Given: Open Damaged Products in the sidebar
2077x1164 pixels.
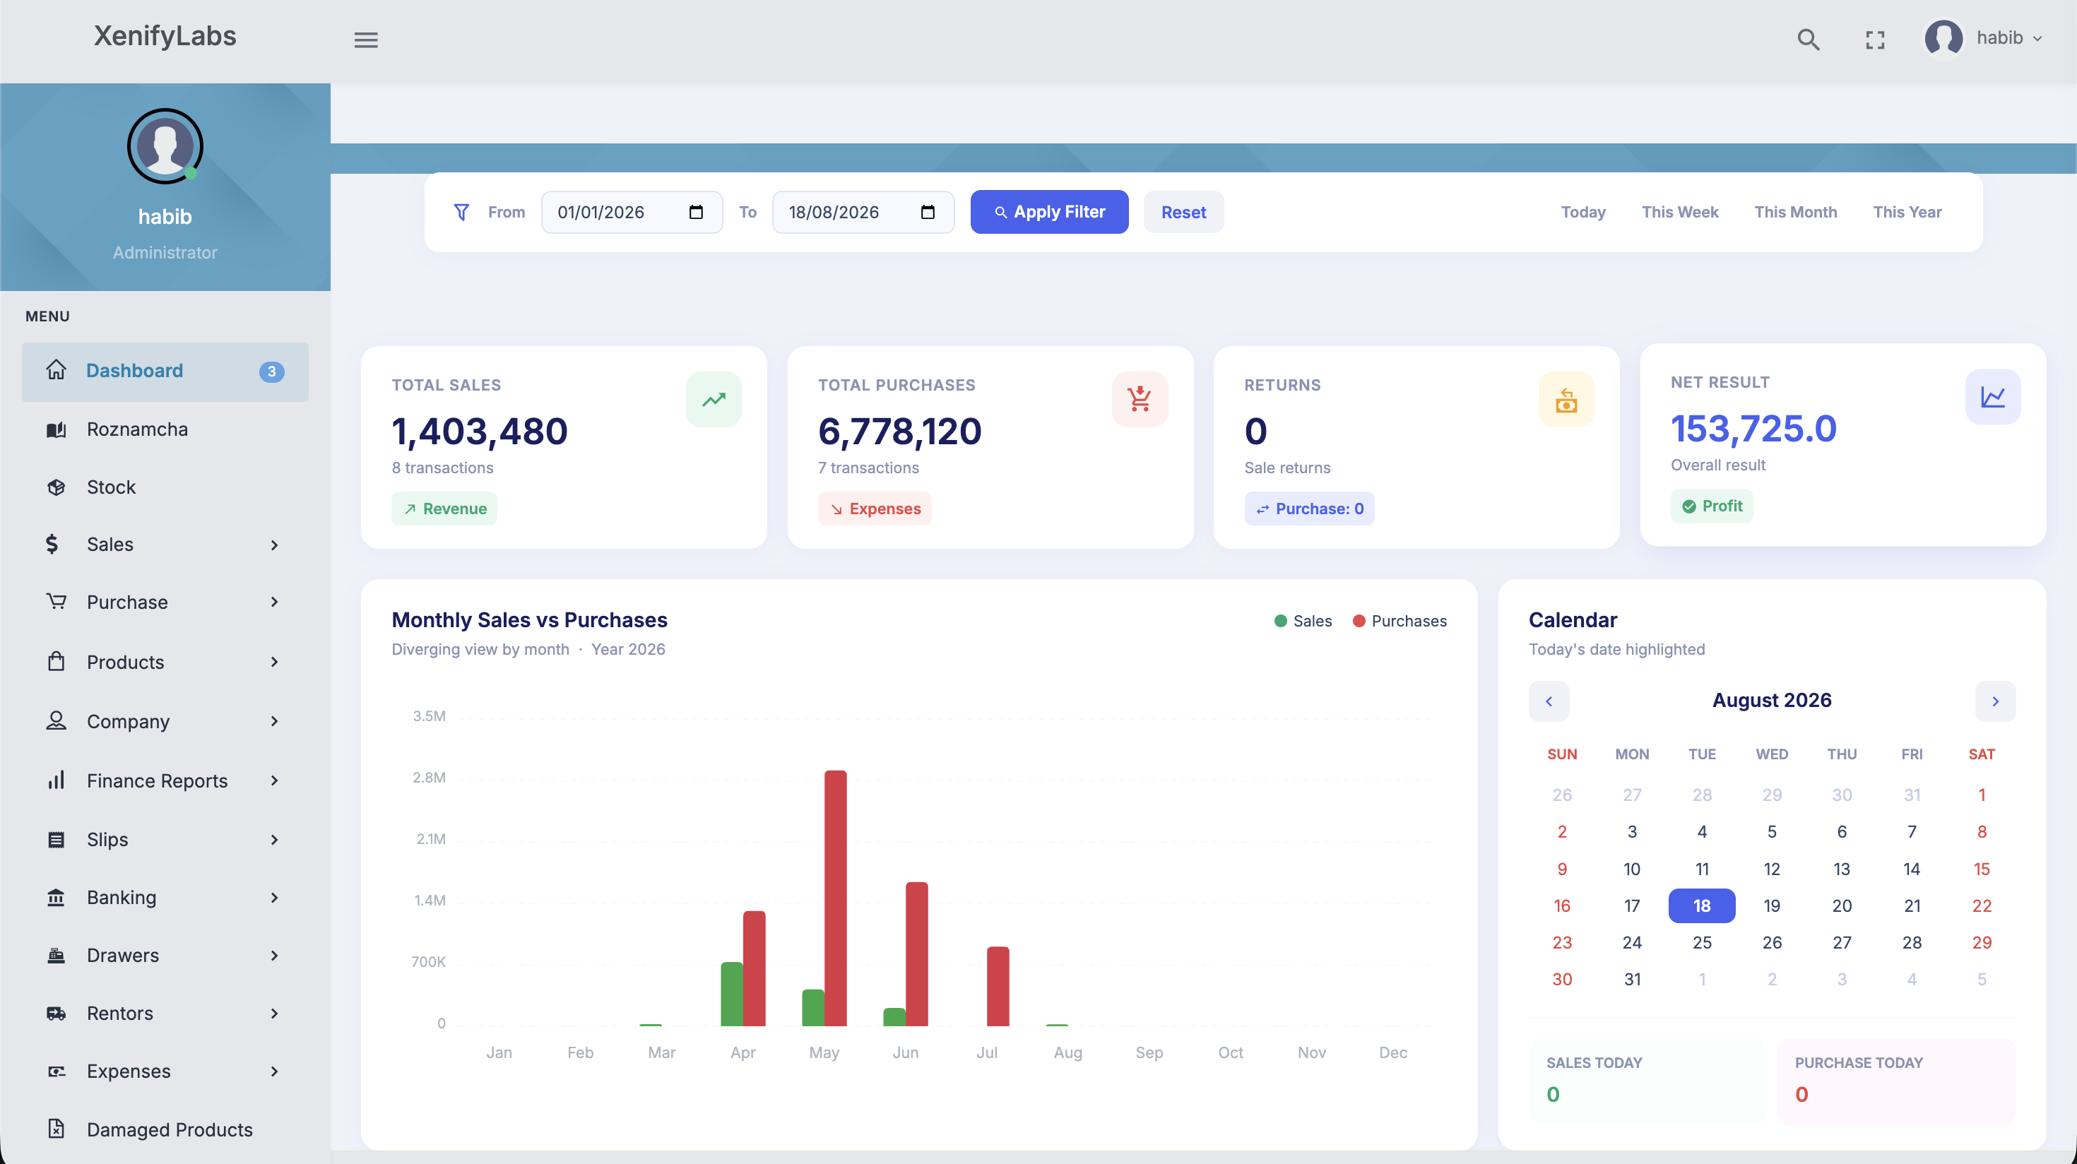Looking at the screenshot, I should click(165, 1129).
